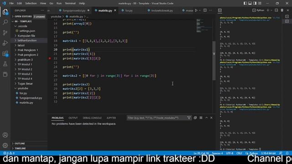The height and width of the screenshot is (164, 292).
Task: Maximize the bottom panel chevron
Action: coord(207,118)
